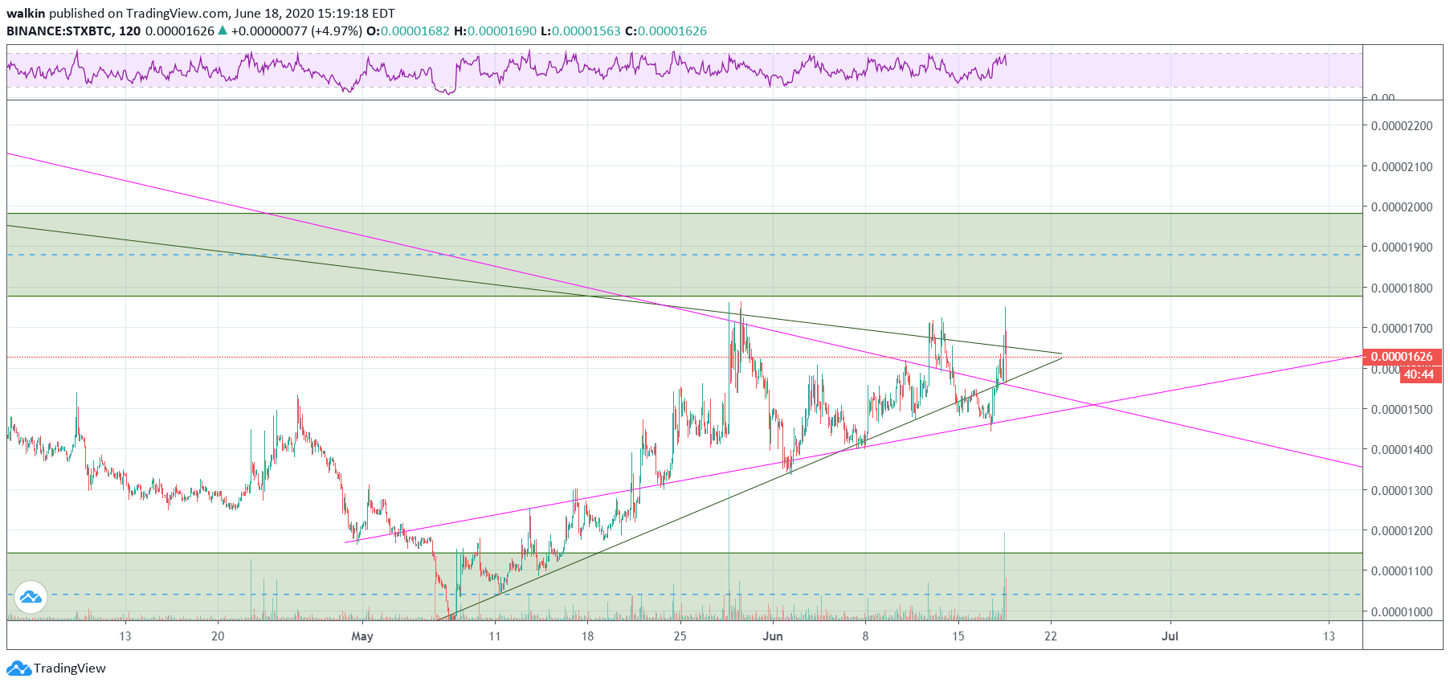The image size is (1450, 687).
Task: Click the green up-triangle next to 0.00001626
Action: pyautogui.click(x=223, y=31)
